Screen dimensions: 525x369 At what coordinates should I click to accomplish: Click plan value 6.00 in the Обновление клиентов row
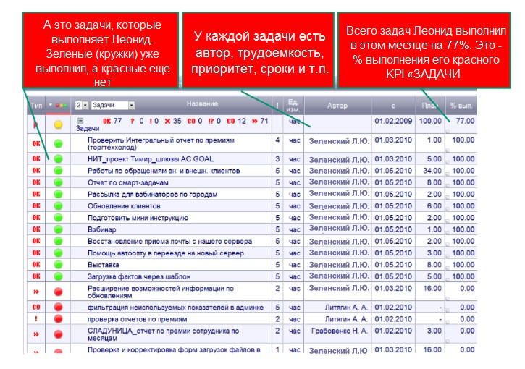[x=434, y=206]
